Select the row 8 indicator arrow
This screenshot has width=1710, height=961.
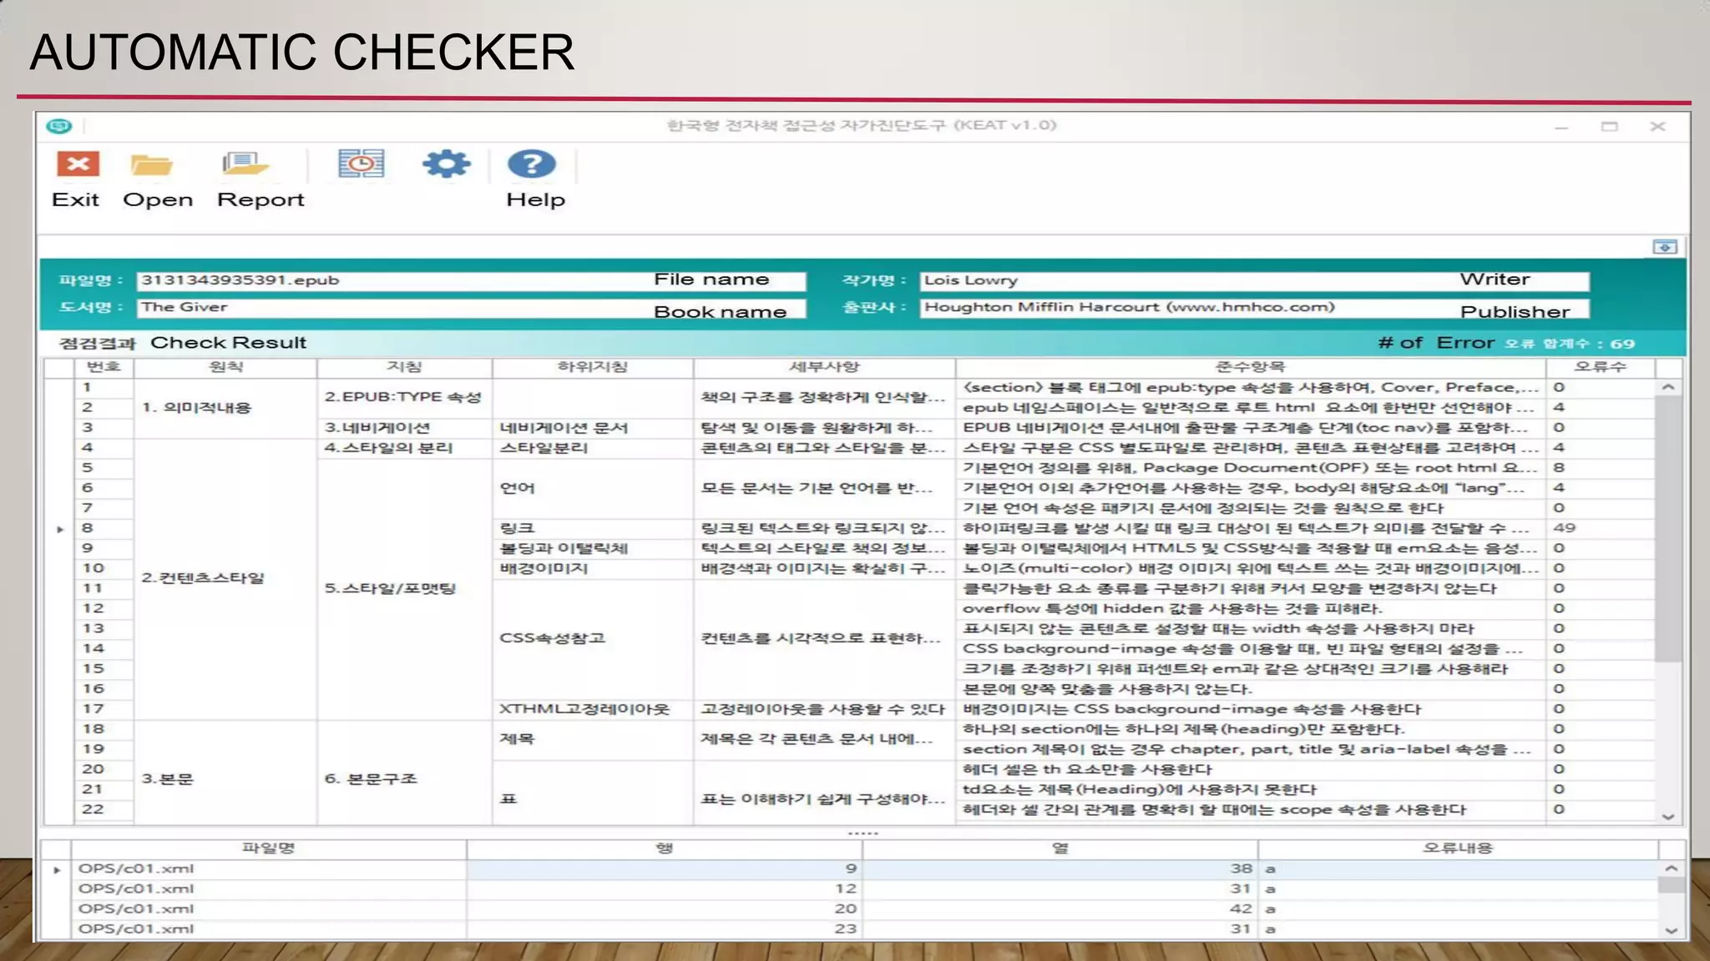tap(59, 529)
